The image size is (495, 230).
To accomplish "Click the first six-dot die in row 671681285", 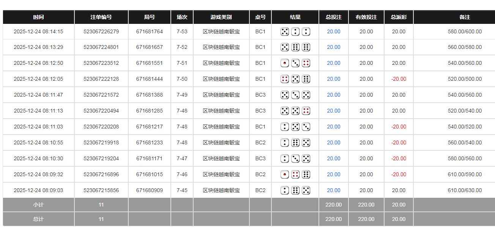I will click(x=285, y=111).
